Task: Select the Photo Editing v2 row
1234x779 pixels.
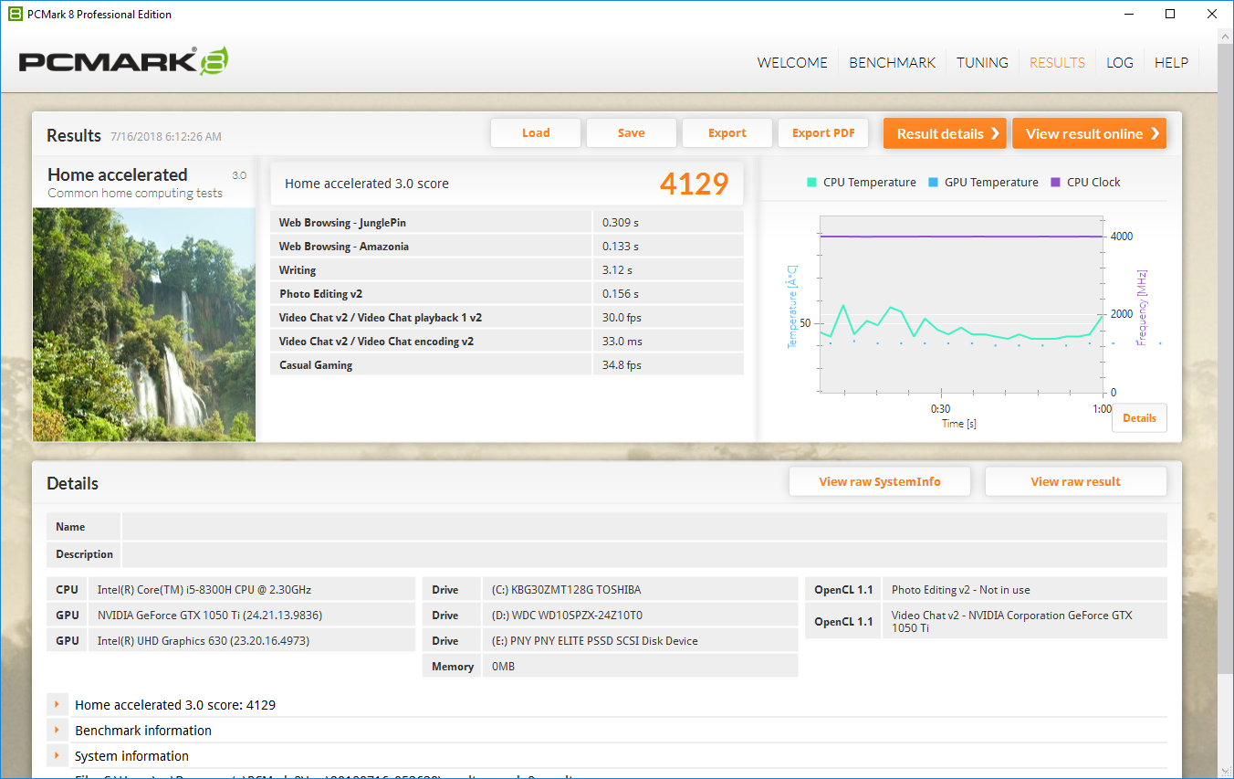Action: pos(507,293)
